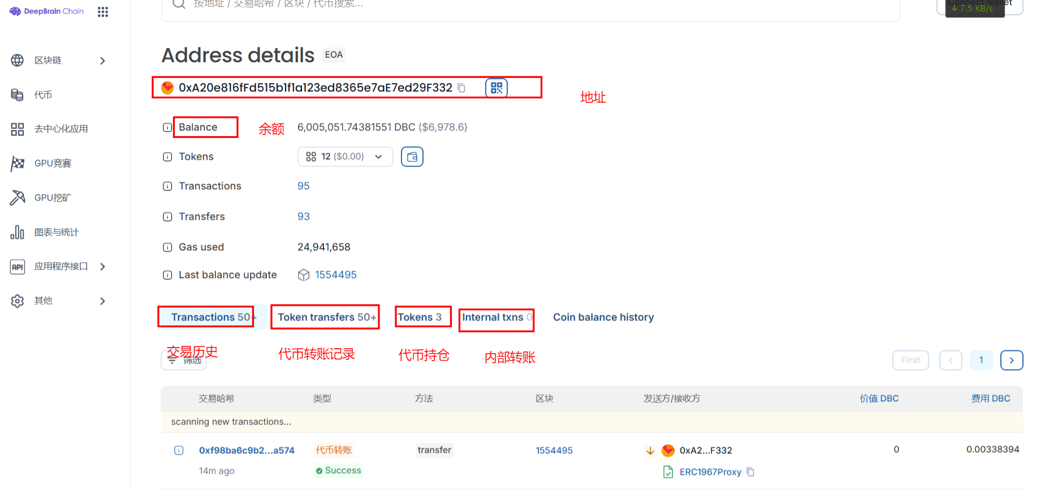This screenshot has width=1045, height=490.
Task: Open the DeepBrain Chain logo home
Action: pyautogui.click(x=46, y=11)
